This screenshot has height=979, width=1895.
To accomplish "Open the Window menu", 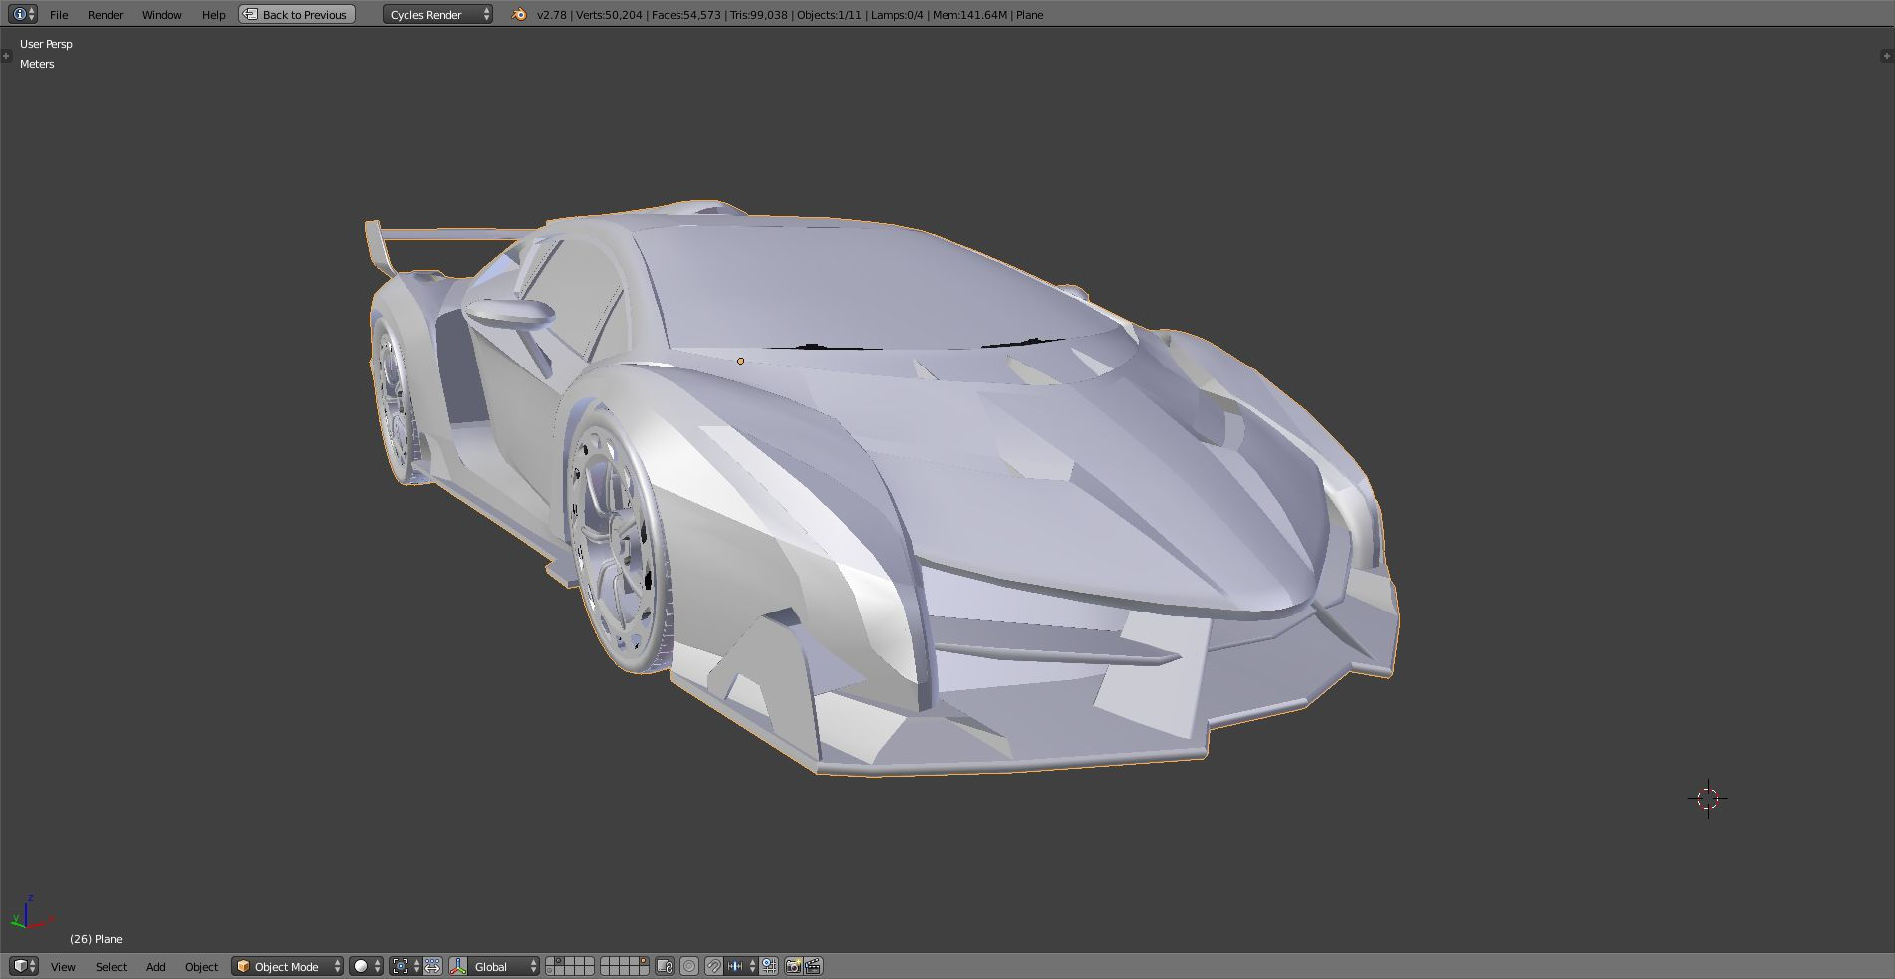I will (161, 14).
